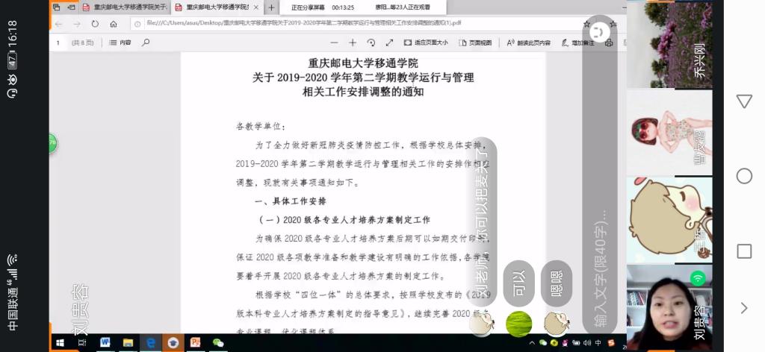Click the browser refresh icon

point(95,24)
